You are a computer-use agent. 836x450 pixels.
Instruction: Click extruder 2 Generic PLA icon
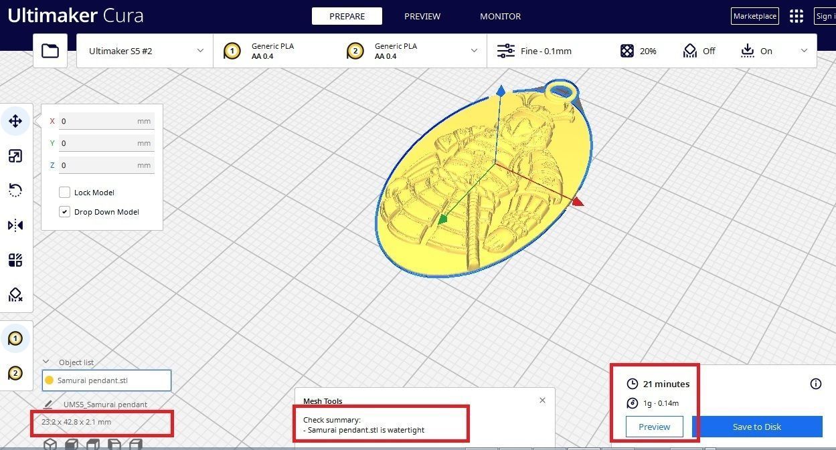pyautogui.click(x=355, y=51)
